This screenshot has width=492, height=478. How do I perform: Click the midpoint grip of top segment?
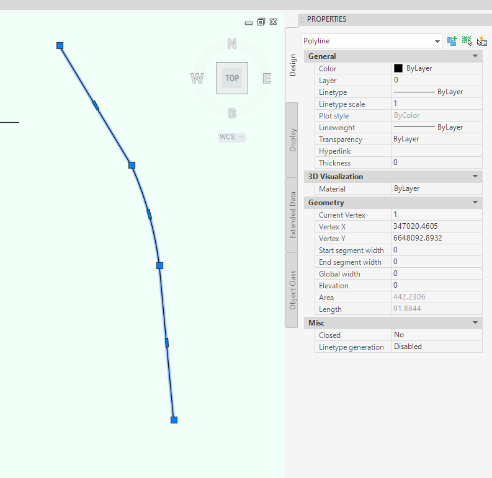click(x=96, y=105)
